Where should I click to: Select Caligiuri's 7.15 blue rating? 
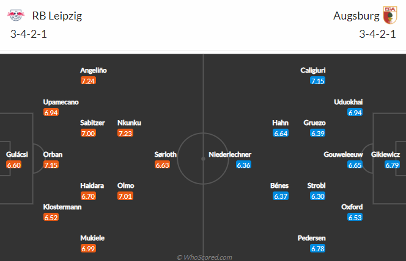pyautogui.click(x=318, y=81)
